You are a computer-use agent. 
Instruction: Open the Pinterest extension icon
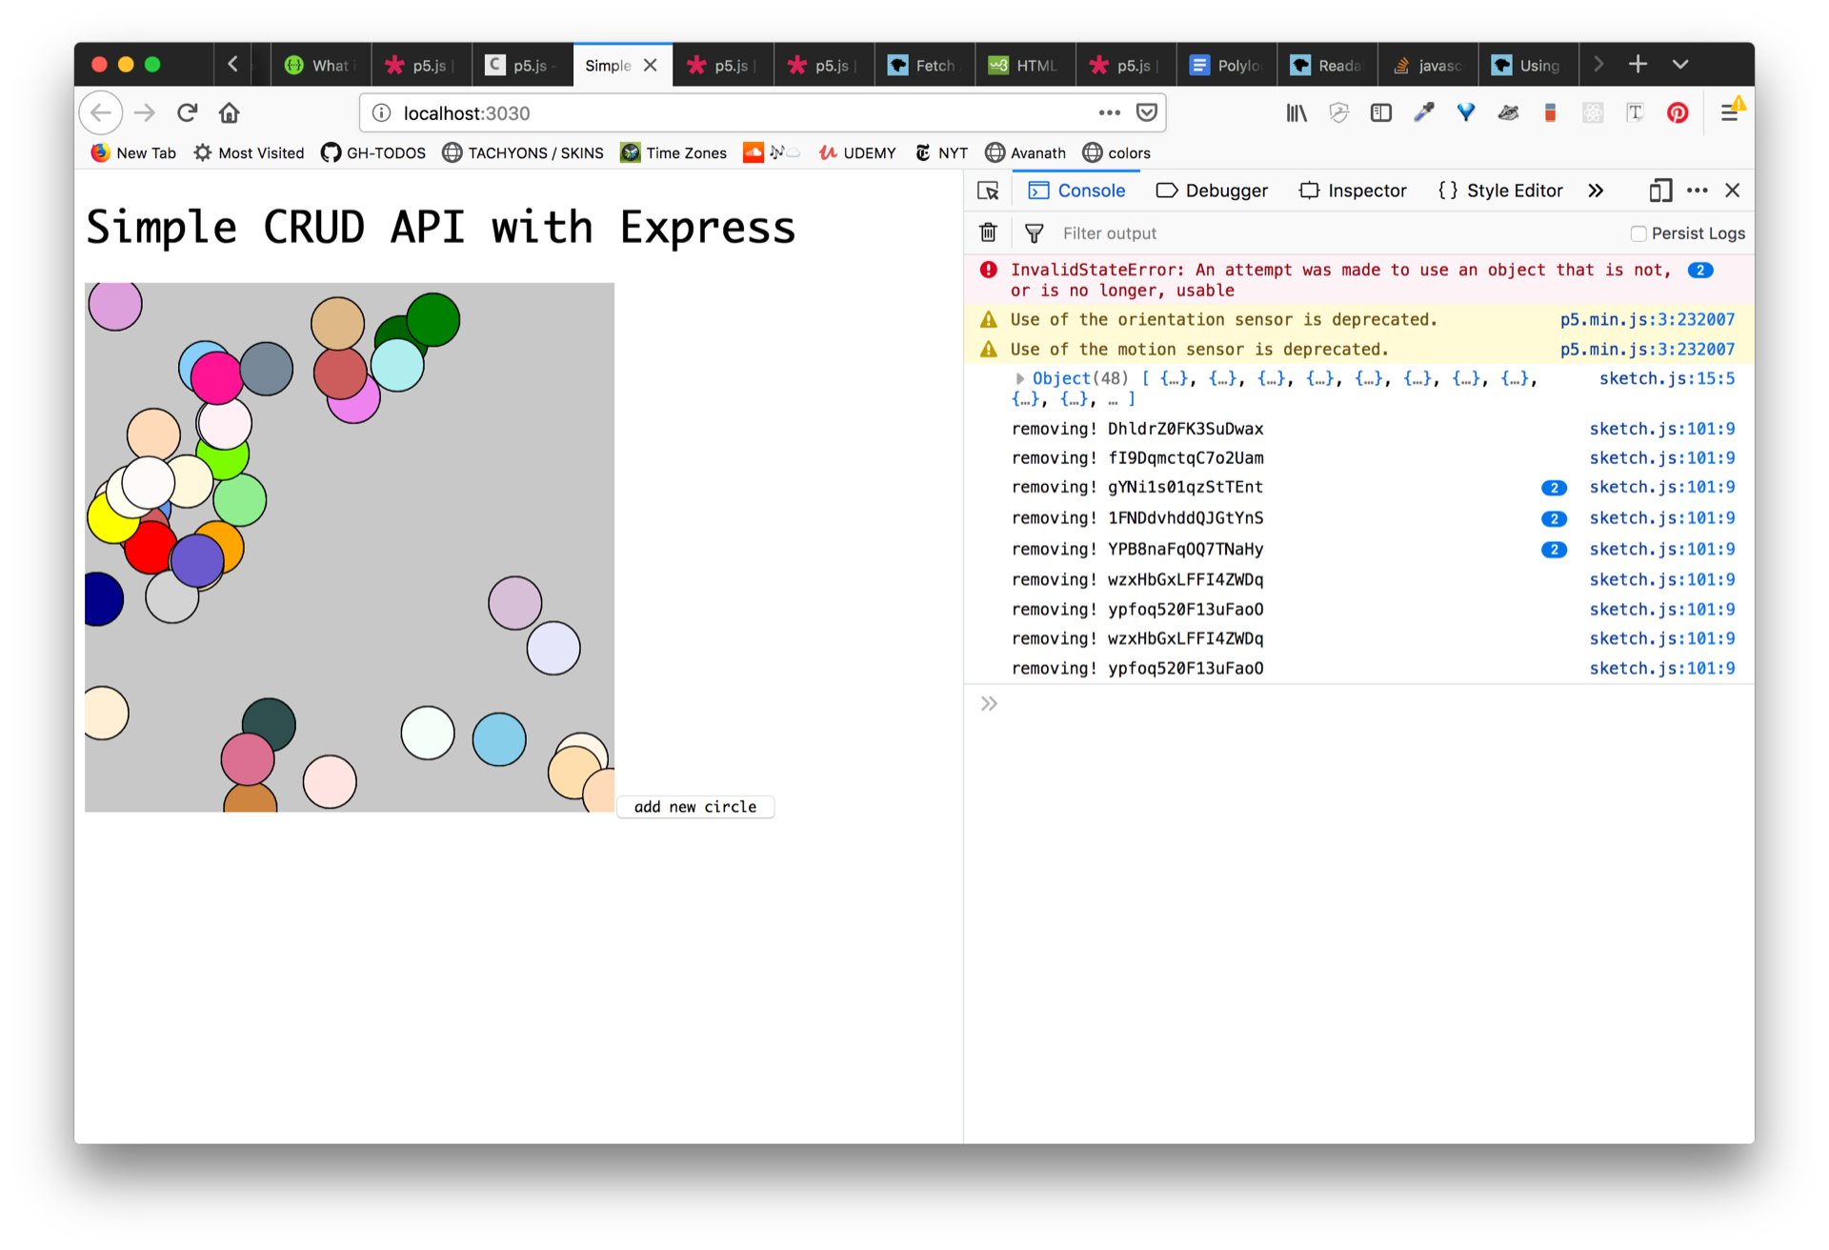(x=1678, y=113)
